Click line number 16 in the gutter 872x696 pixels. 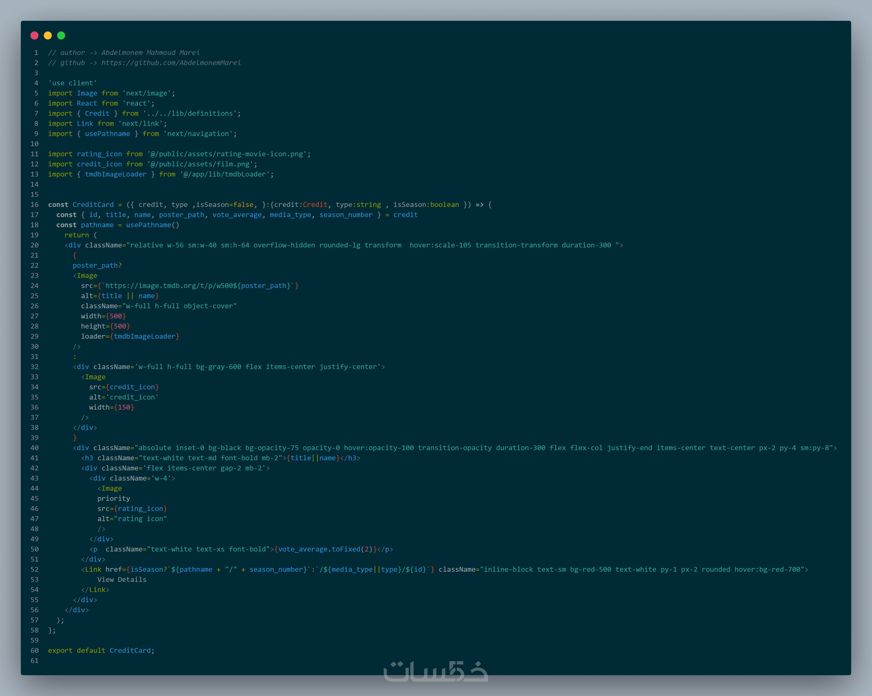tap(35, 204)
